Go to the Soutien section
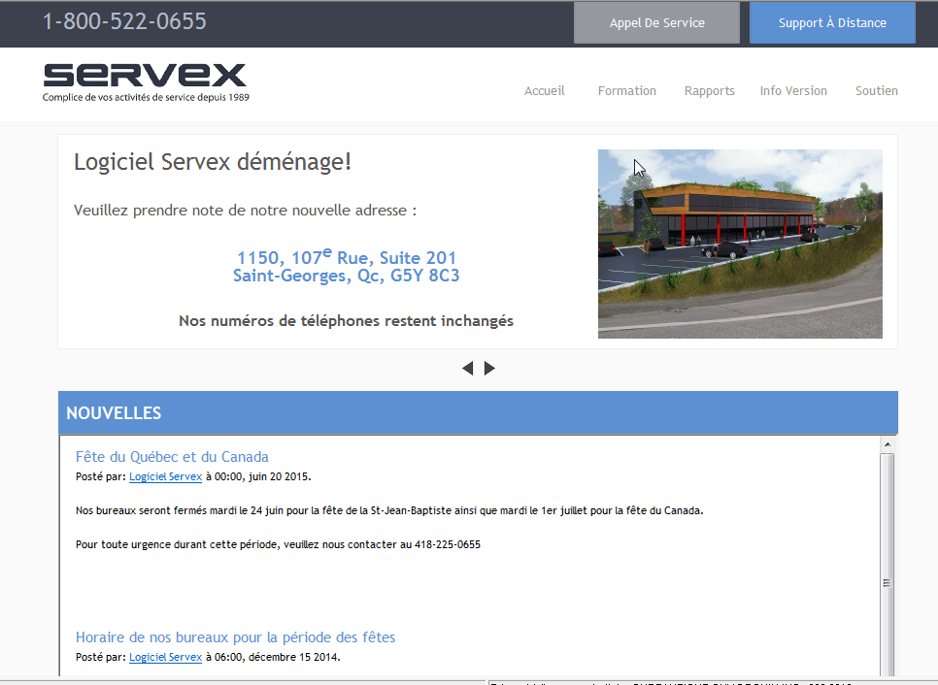The image size is (938, 685). click(876, 90)
